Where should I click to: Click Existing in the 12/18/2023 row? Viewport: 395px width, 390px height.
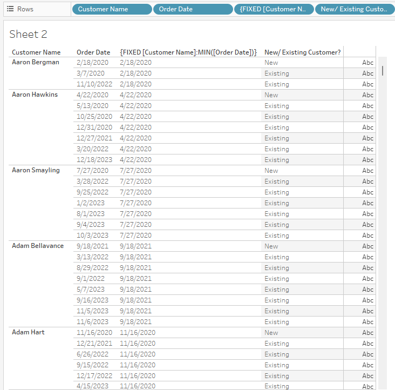(x=277, y=160)
